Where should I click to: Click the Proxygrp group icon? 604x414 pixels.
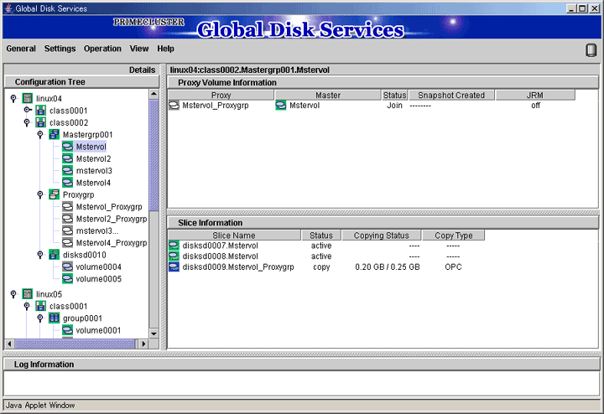55,194
